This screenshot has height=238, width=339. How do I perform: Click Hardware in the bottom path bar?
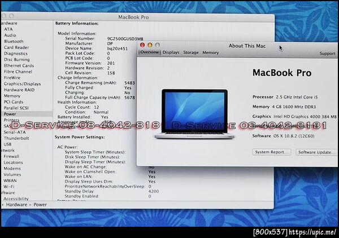(16, 205)
